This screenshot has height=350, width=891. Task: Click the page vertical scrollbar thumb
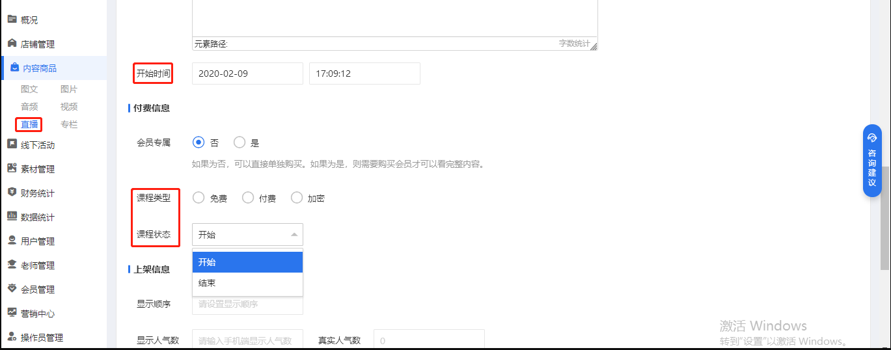(x=885, y=218)
